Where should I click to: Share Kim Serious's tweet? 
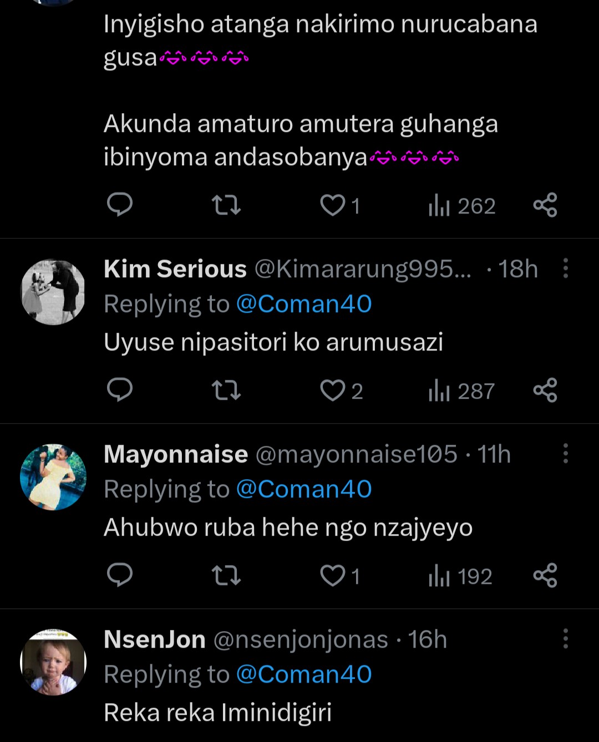tap(545, 390)
